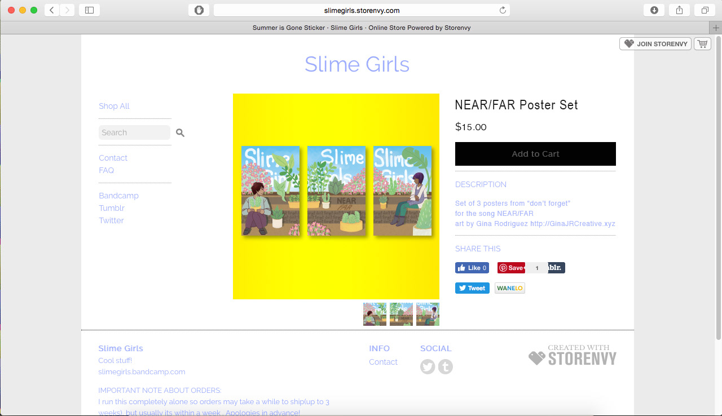Click the Tweet button
The image size is (722, 416).
pyautogui.click(x=472, y=288)
